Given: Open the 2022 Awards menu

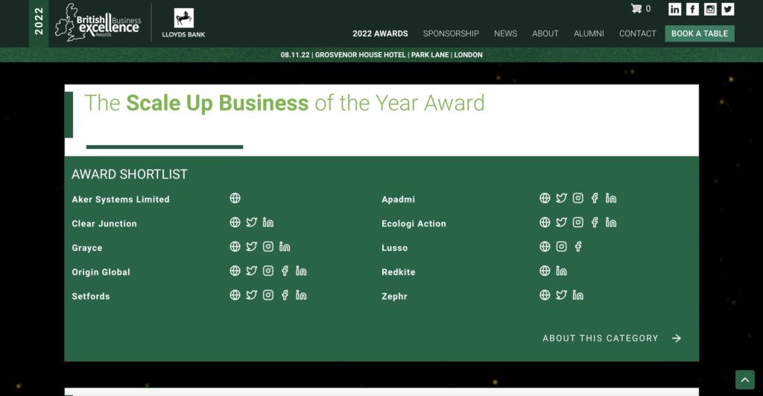Looking at the screenshot, I should tap(380, 33).
